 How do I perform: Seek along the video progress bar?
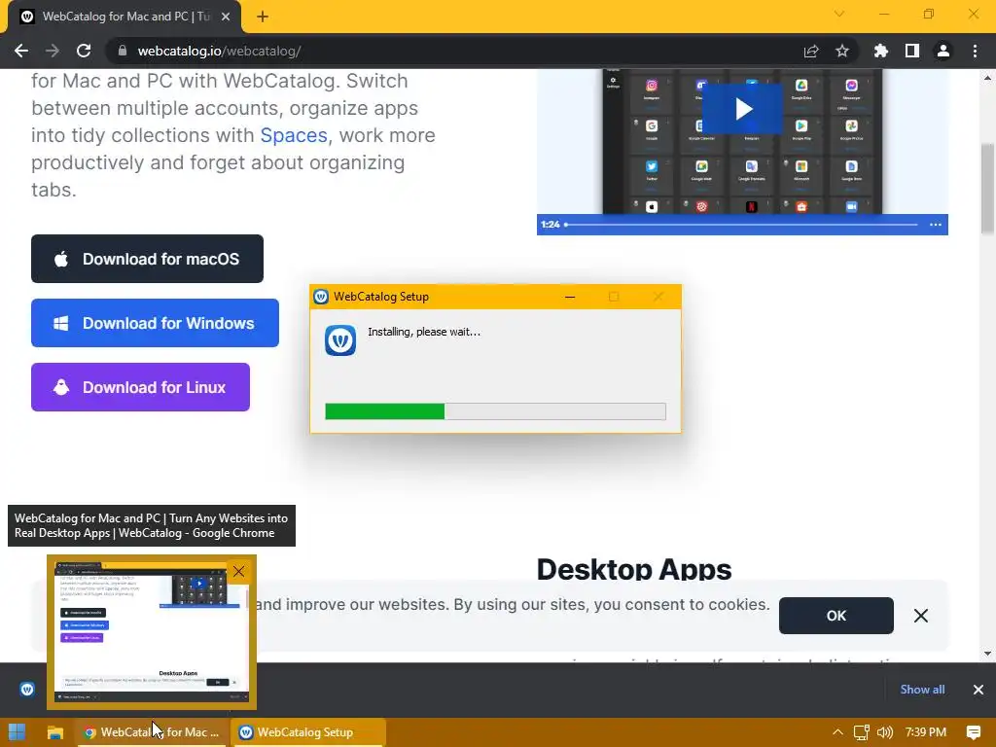[x=741, y=225]
